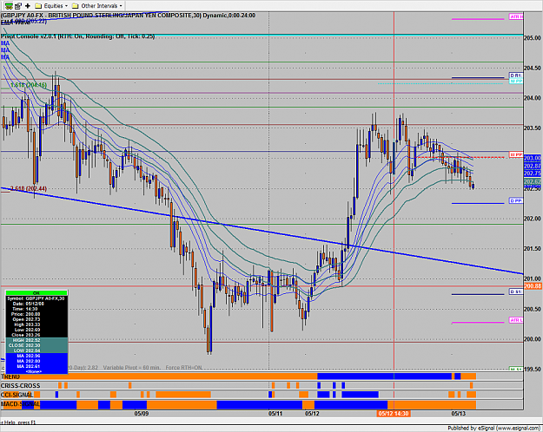Click the properties window icon in the toolbar
The width and height of the screenshot is (543, 432).
(18, 5)
